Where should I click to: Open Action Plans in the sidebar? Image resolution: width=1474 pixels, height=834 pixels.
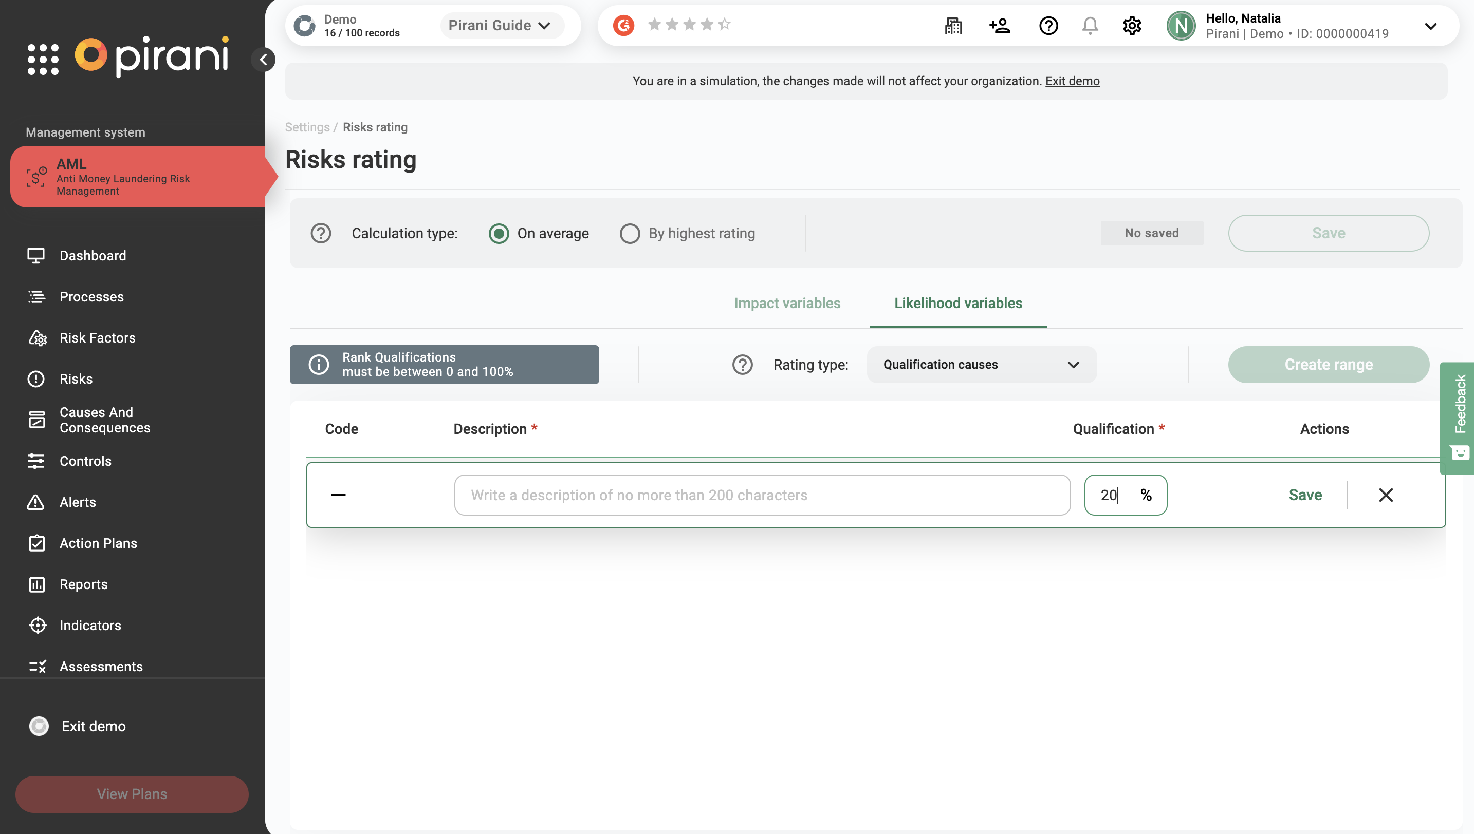click(x=99, y=543)
